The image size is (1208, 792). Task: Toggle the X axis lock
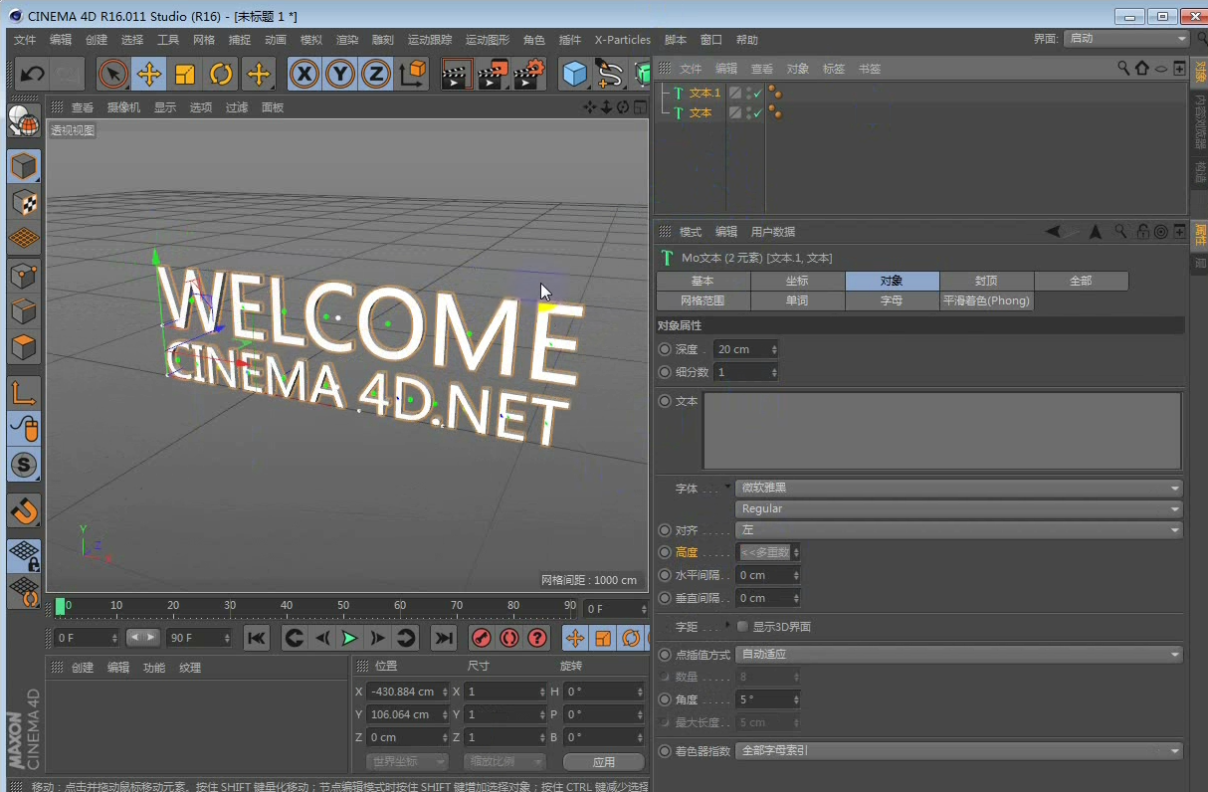click(x=304, y=74)
